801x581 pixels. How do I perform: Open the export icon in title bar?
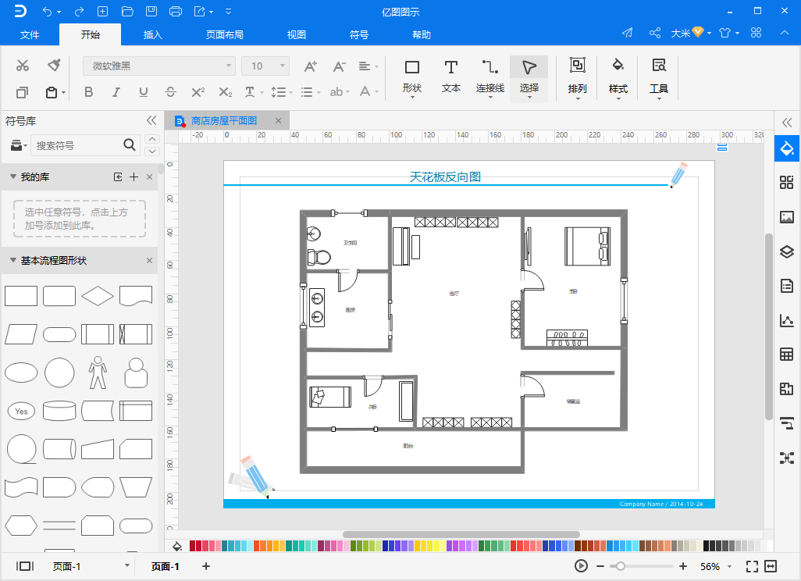click(x=200, y=11)
